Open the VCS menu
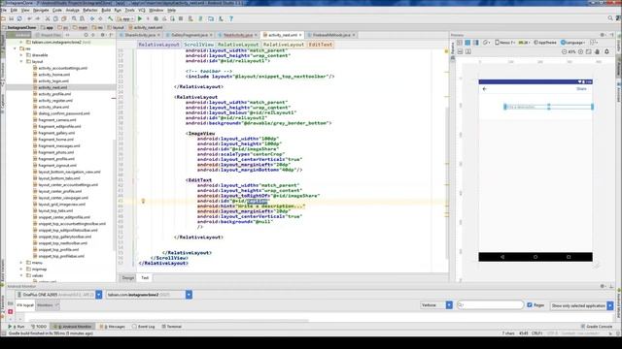The width and height of the screenshot is (622, 349). click(x=142, y=10)
